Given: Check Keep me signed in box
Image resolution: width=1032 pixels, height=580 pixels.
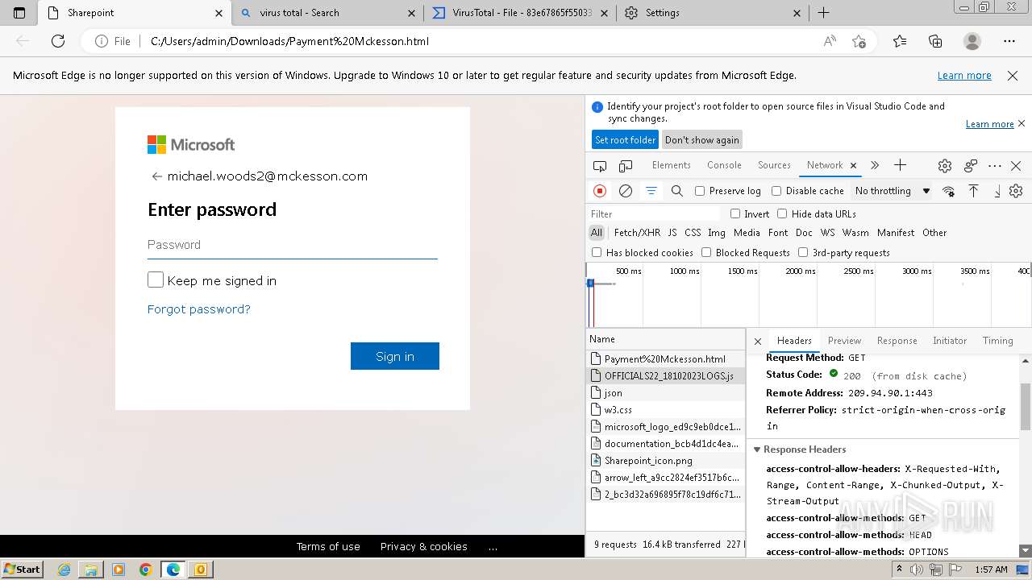Looking at the screenshot, I should click(156, 280).
